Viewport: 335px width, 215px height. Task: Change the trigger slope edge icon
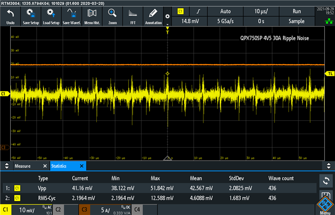pyautogui.click(x=199, y=11)
